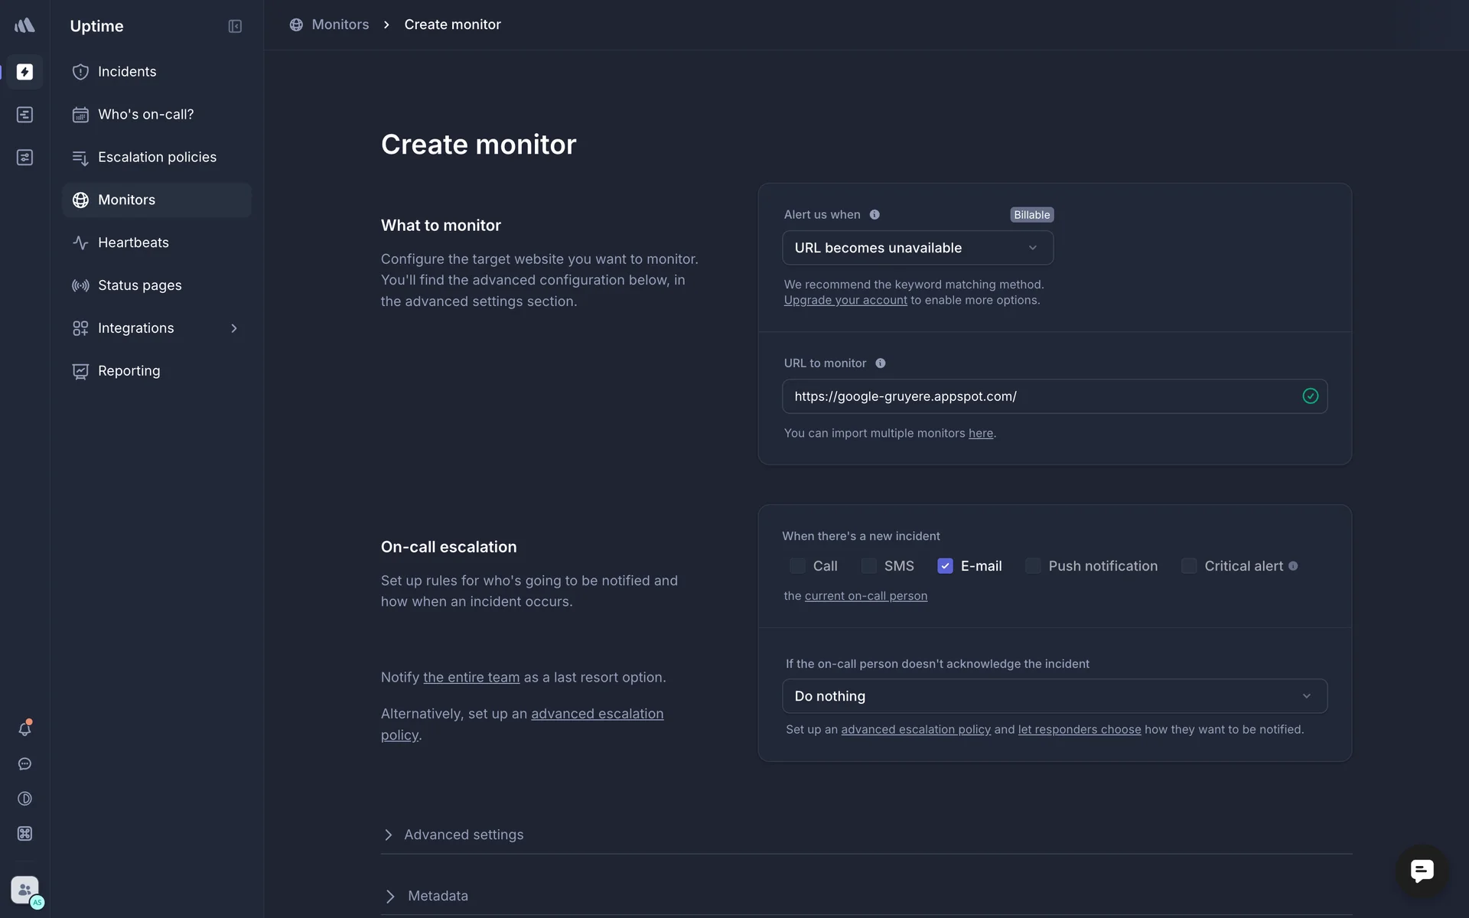Go to Heartbeats in the sidebar

133,243
